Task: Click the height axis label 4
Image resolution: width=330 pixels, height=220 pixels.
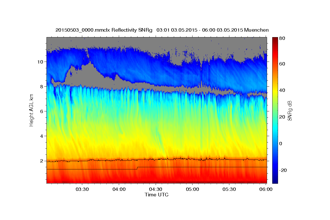Action: click(42, 136)
